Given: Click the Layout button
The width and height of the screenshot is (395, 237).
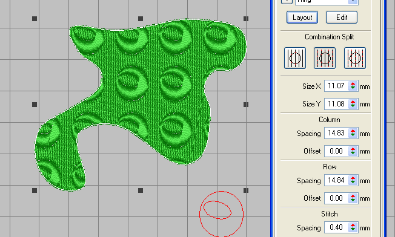Looking at the screenshot, I should (x=302, y=18).
